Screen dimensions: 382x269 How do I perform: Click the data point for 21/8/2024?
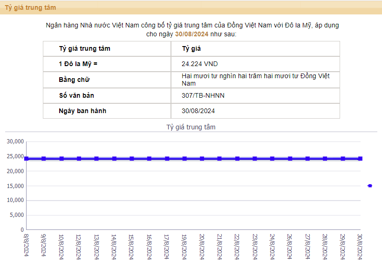click(219, 159)
